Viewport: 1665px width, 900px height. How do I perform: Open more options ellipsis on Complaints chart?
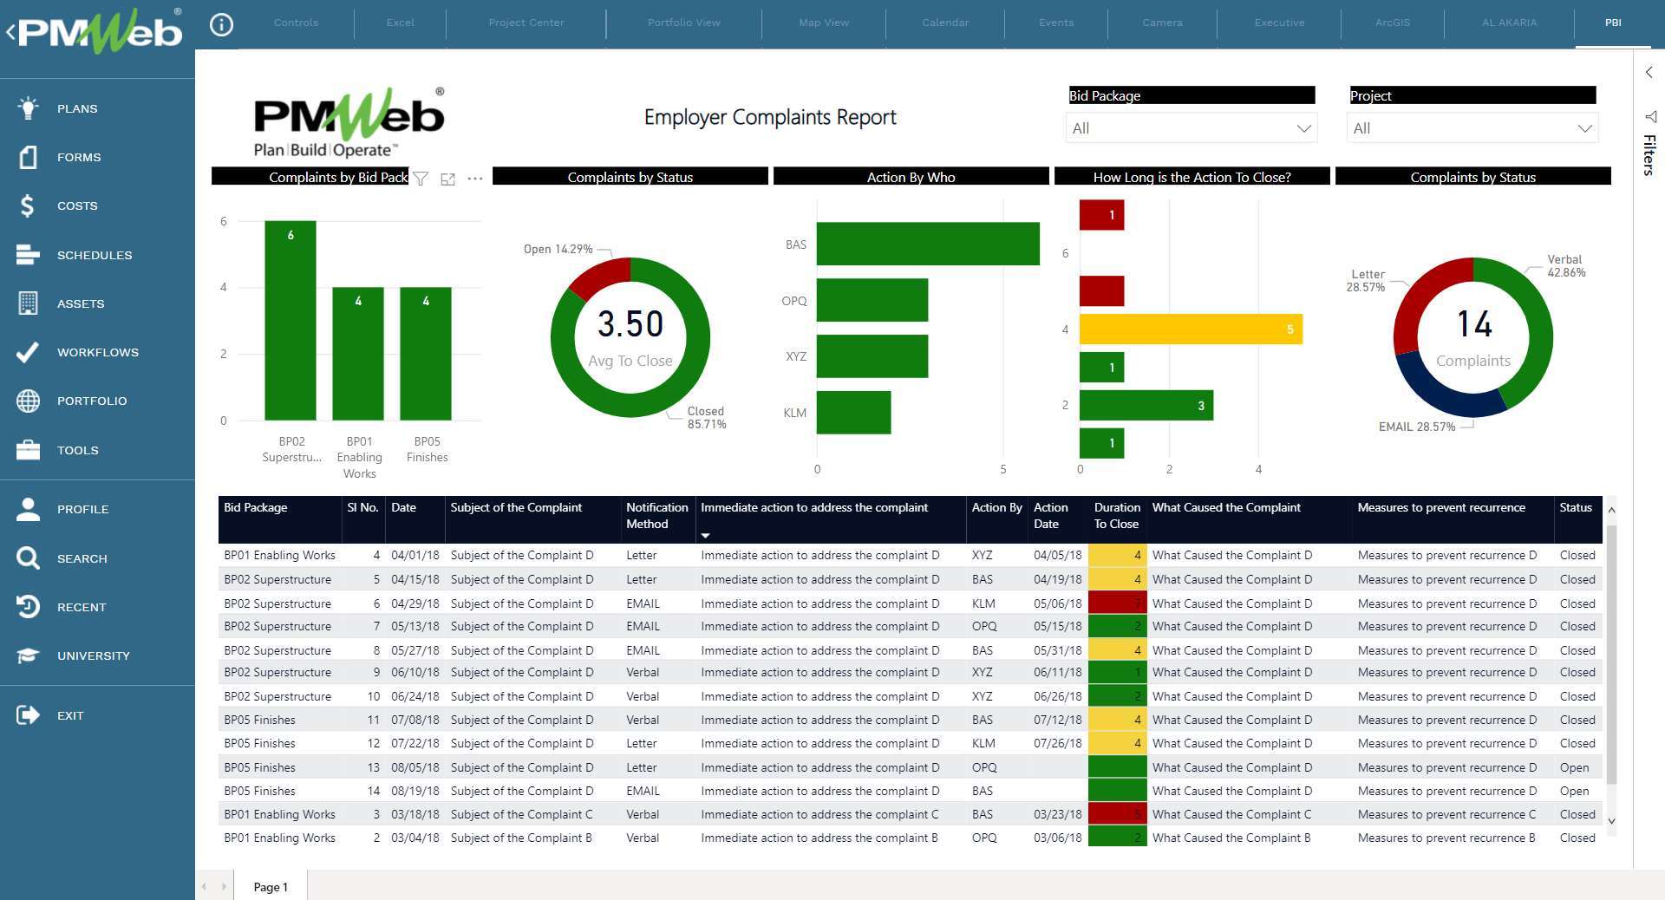475,179
